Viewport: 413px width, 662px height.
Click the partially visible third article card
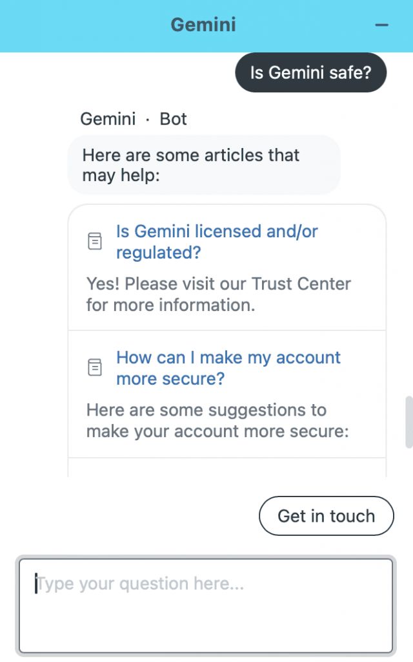pyautogui.click(x=227, y=468)
